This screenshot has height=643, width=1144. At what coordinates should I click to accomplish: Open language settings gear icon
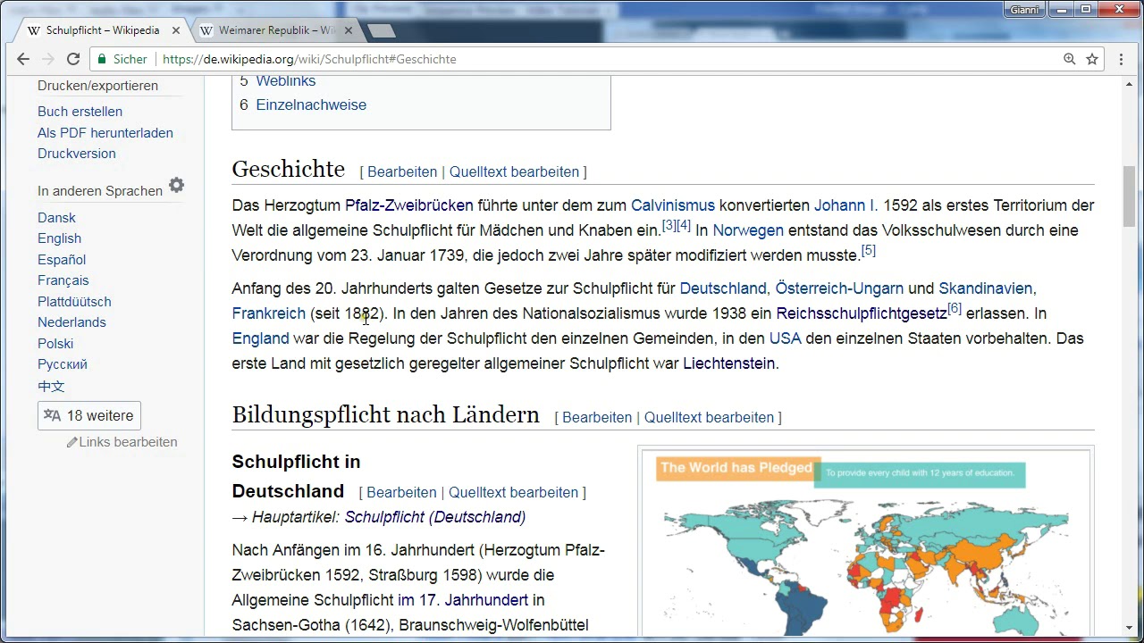[176, 185]
